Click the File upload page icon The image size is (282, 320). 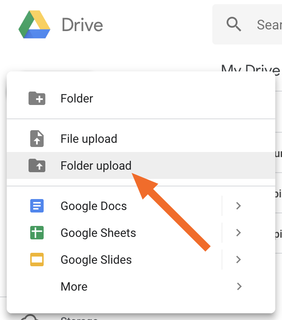point(37,139)
